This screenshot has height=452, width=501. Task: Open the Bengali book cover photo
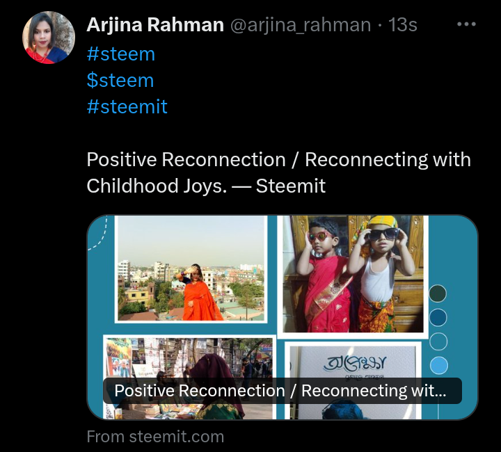pos(353,380)
